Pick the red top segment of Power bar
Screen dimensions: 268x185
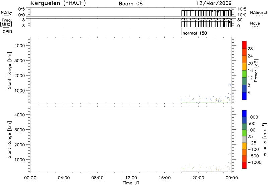point(244,45)
